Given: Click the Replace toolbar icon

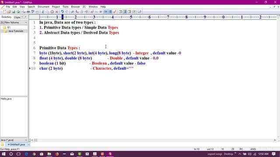Looking at the screenshot, I should pyautogui.click(x=77, y=12).
